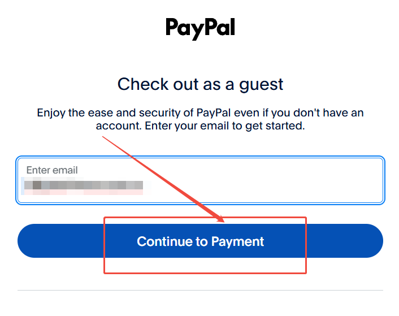399x316 pixels.
Task: Click the 'Enter email' field label
Action: pyautogui.click(x=52, y=170)
